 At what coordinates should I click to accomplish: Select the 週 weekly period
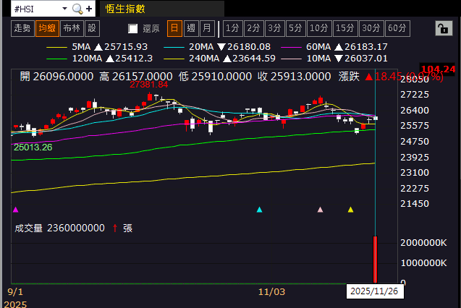tap(191, 28)
